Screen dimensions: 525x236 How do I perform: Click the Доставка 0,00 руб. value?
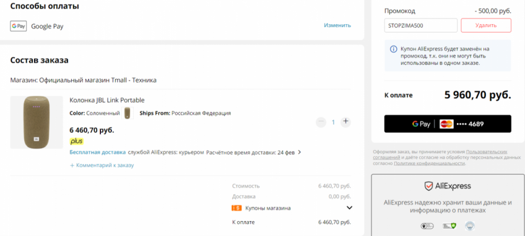(340, 196)
